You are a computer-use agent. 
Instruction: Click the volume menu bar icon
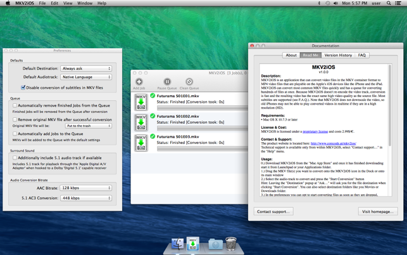335,3
